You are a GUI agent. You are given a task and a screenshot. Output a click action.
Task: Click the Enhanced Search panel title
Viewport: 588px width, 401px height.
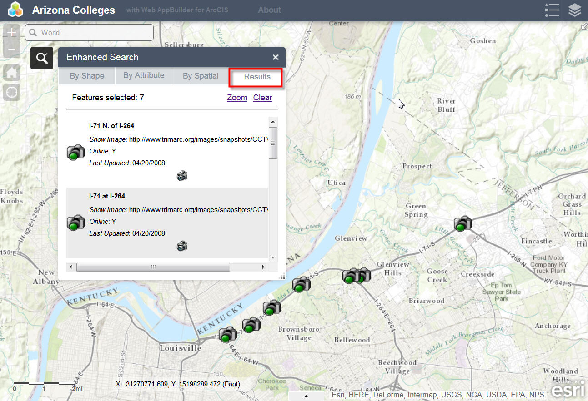102,57
